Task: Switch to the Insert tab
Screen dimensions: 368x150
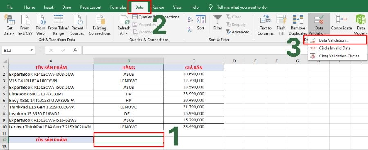Action: 48,7
